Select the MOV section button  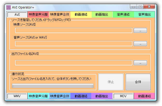[123, 96]
